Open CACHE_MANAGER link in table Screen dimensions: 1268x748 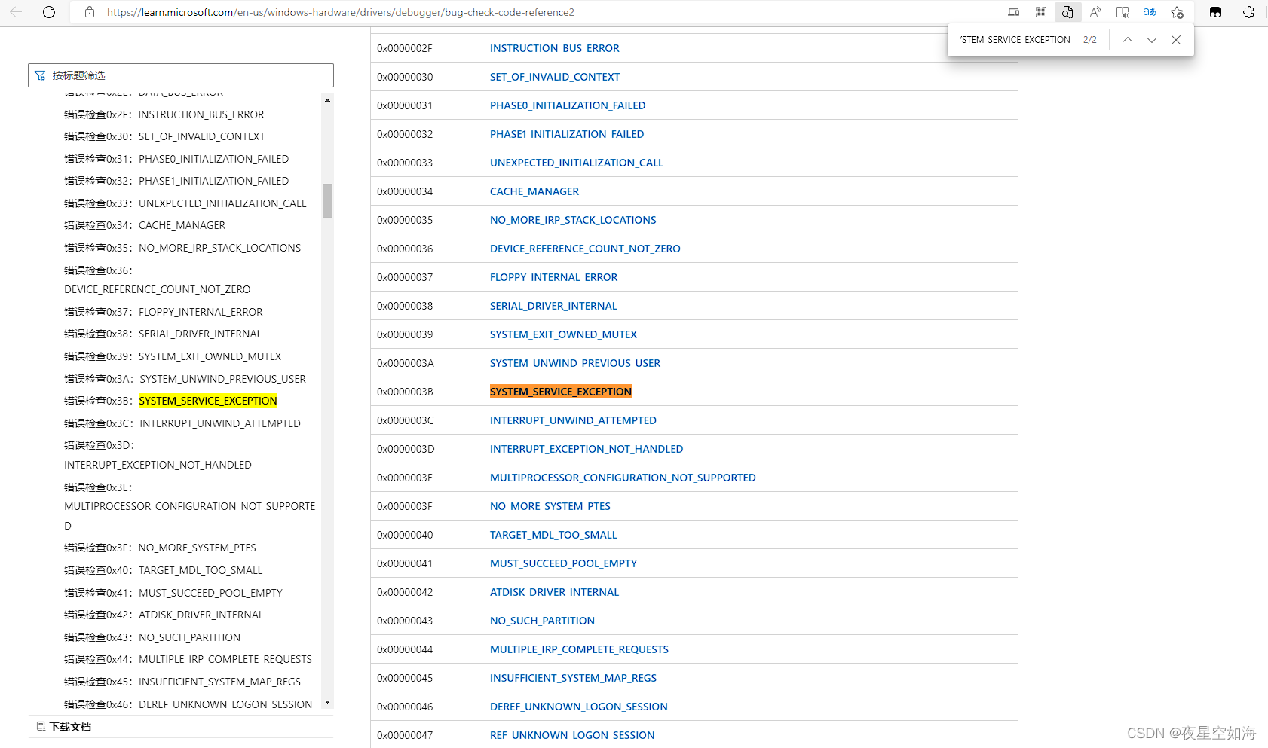click(x=534, y=191)
